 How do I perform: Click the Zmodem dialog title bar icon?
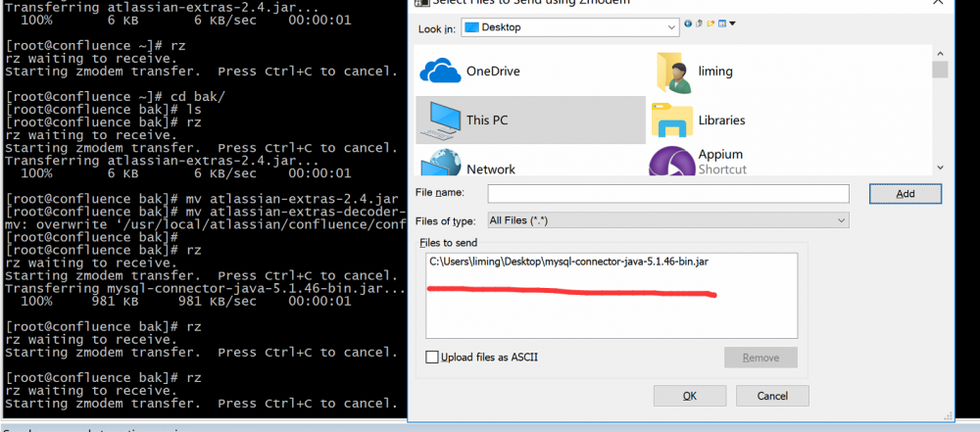422,2
